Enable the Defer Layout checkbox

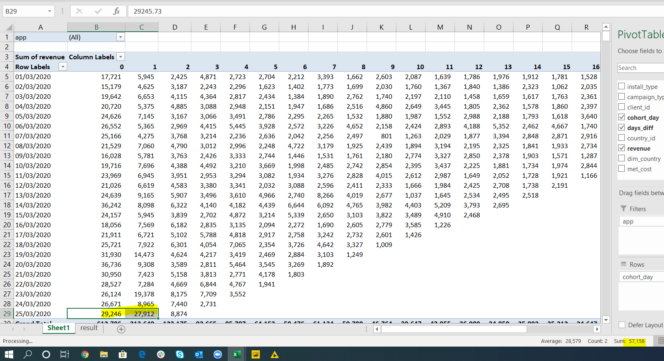point(622,325)
